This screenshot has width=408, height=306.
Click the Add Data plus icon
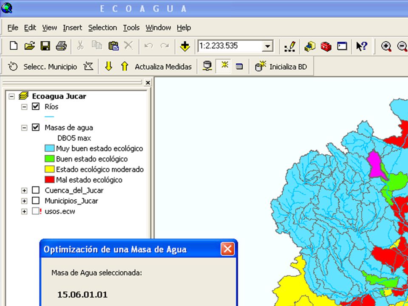point(185,46)
